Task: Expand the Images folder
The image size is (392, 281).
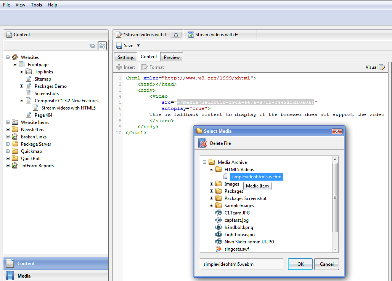Action: click(x=211, y=184)
